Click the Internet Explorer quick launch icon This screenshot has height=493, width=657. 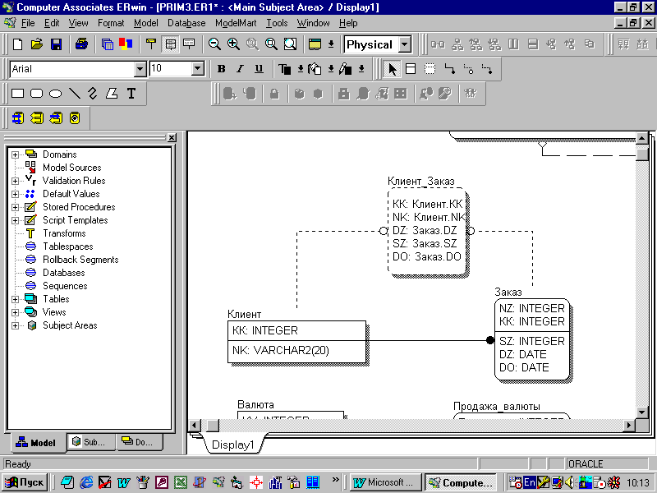(x=86, y=482)
